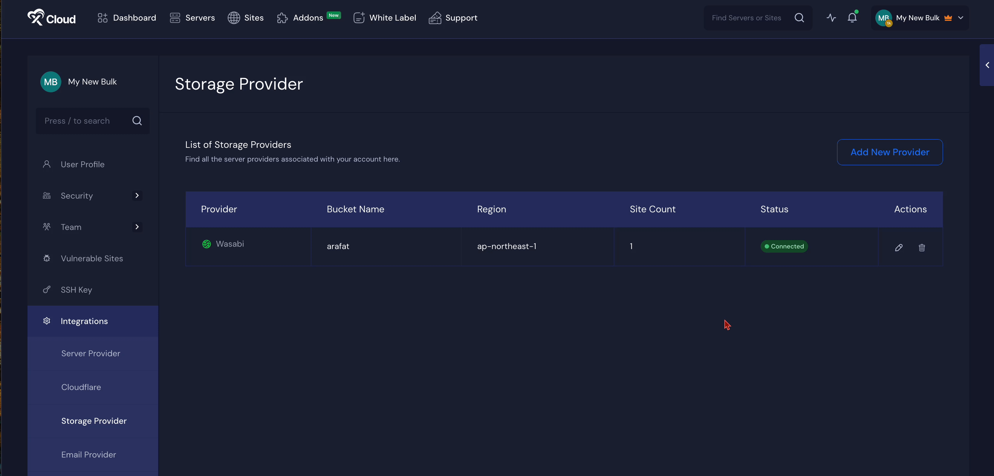Image resolution: width=994 pixels, height=476 pixels.
Task: Click the Add New Provider button
Action: click(889, 152)
